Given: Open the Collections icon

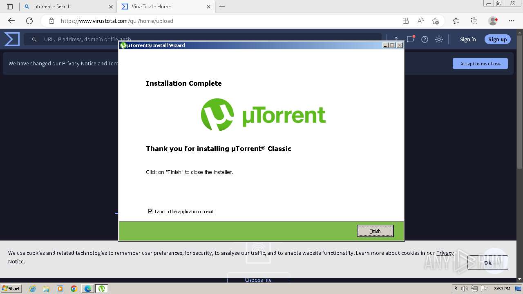Looking at the screenshot, I should tap(474, 21).
